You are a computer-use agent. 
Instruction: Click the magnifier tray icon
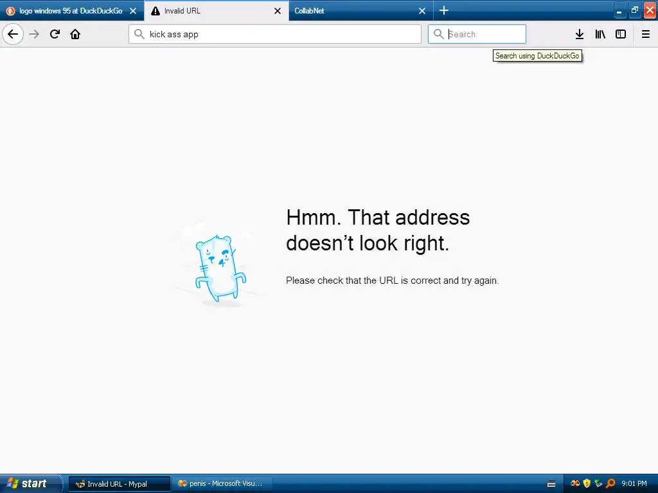[610, 483]
